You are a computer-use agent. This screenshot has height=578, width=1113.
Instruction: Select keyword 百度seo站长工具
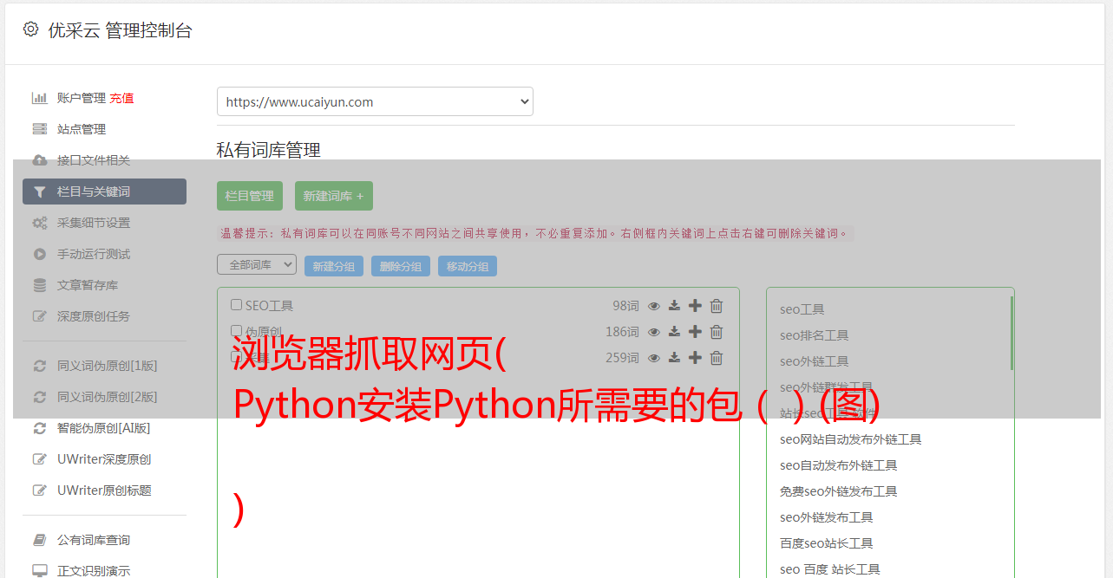827,543
